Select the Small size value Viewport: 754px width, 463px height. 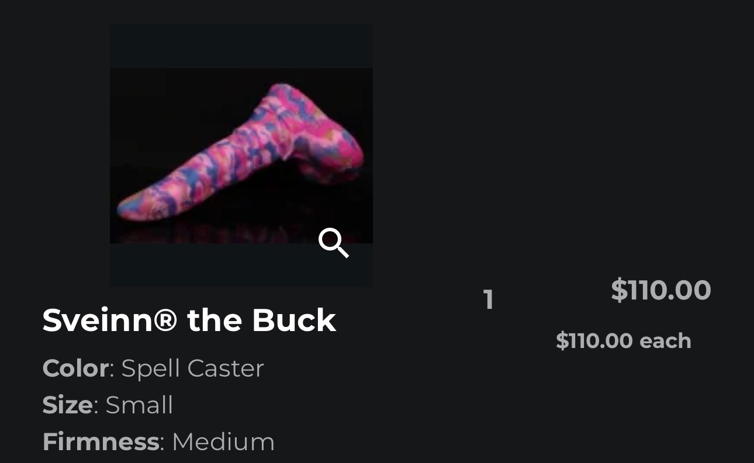coord(139,405)
